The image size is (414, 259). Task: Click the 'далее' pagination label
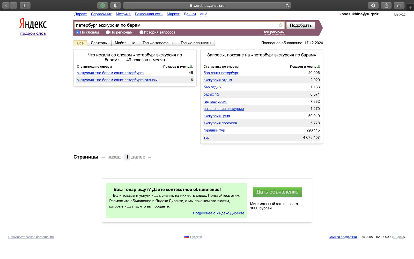click(x=138, y=157)
